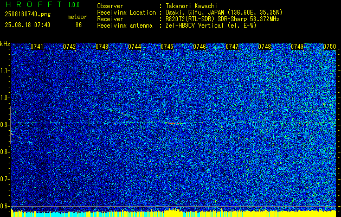Screen dimensions: 341x217
Task: Click the 0750 time marker
Action: point(330,47)
